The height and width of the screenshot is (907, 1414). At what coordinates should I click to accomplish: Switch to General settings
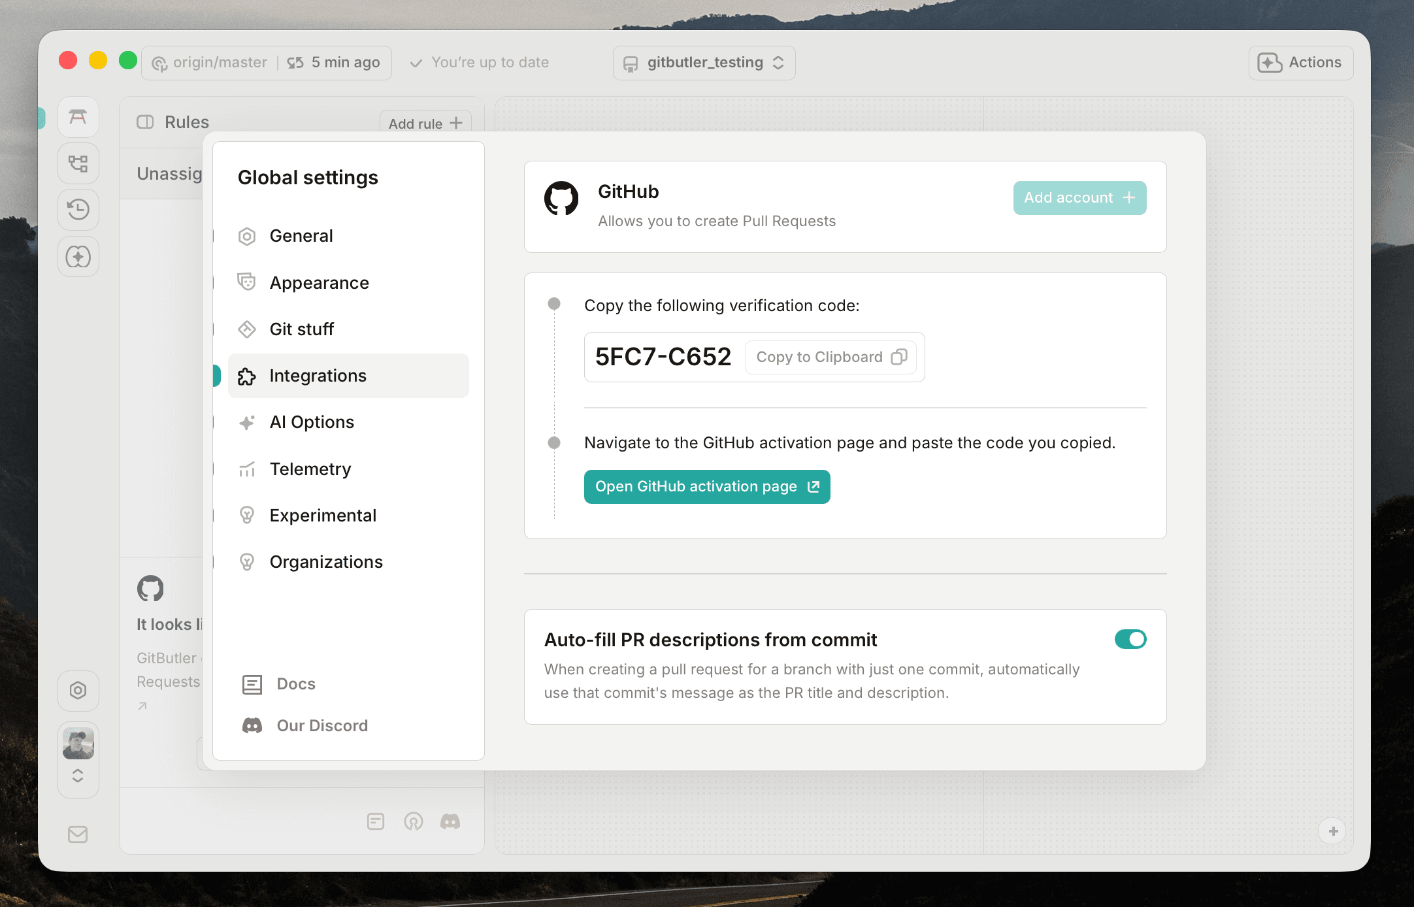coord(301,236)
